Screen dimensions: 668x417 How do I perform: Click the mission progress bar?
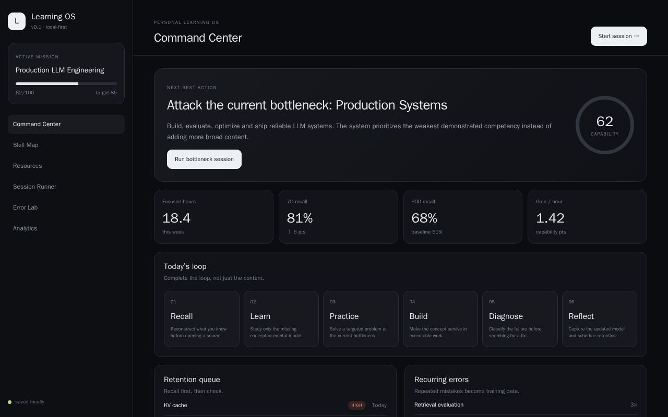(x=66, y=83)
